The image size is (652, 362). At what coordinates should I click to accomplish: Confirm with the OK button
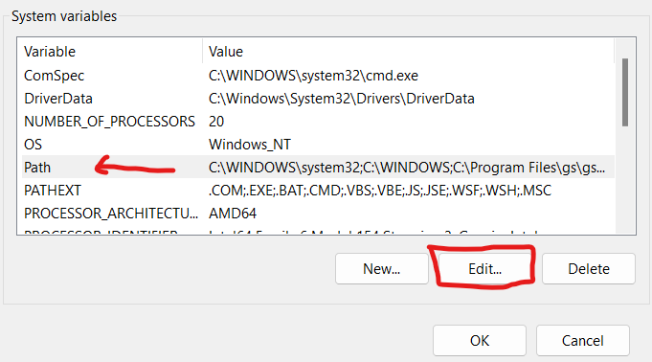pyautogui.click(x=480, y=341)
